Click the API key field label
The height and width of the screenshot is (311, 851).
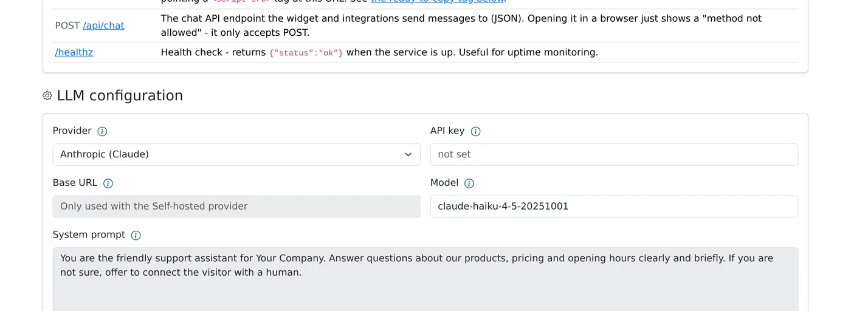coord(447,131)
